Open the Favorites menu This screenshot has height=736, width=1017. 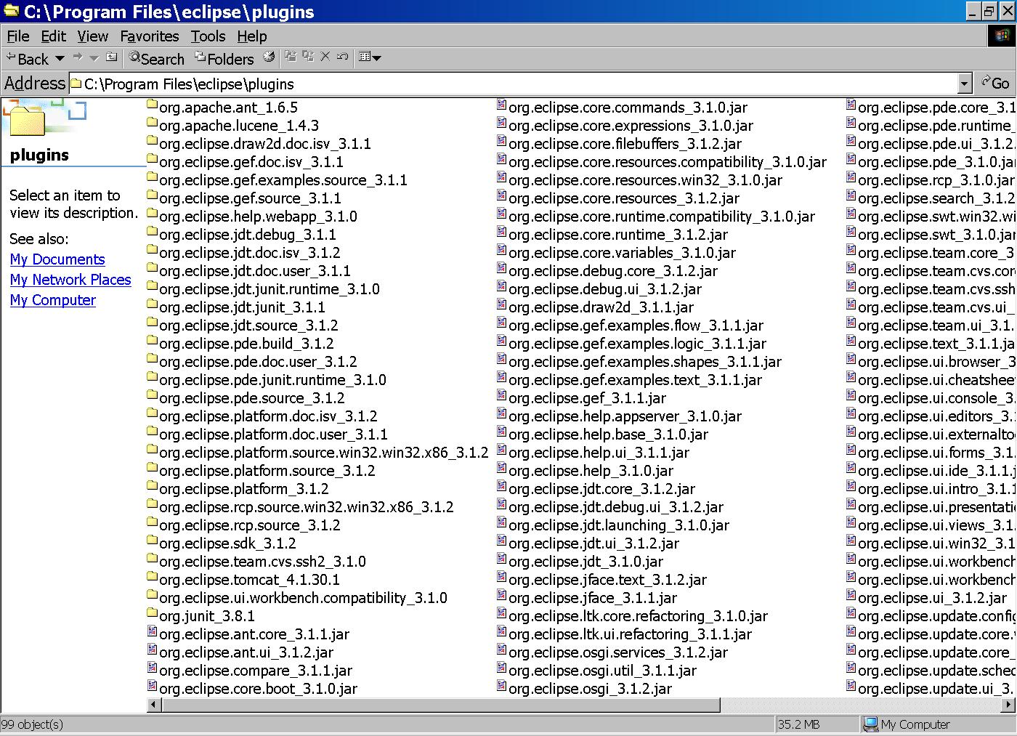(149, 36)
